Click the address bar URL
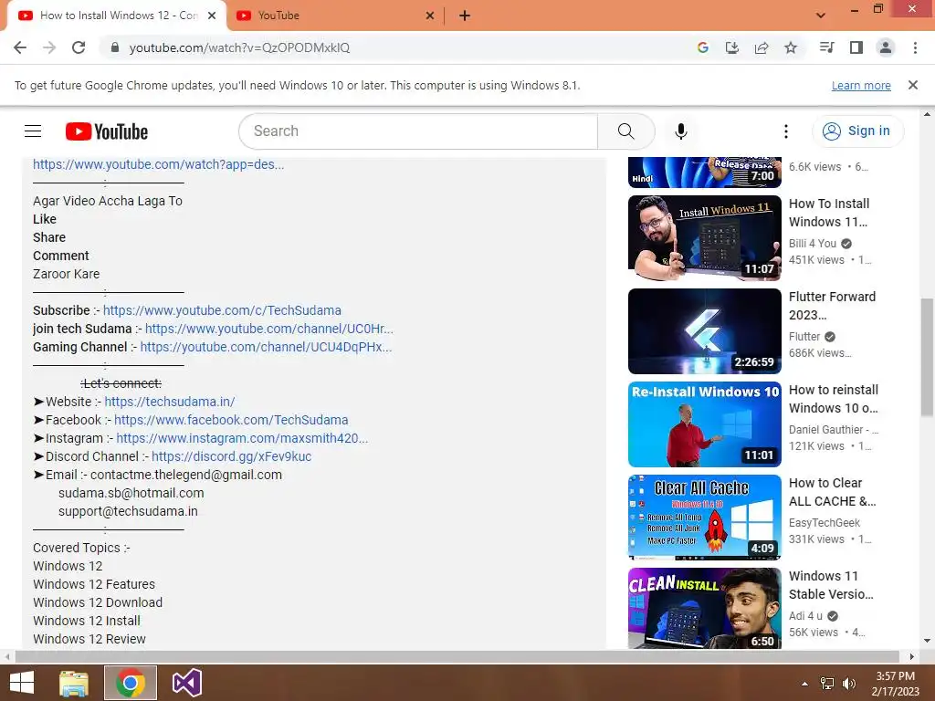The width and height of the screenshot is (935, 701). [240, 47]
